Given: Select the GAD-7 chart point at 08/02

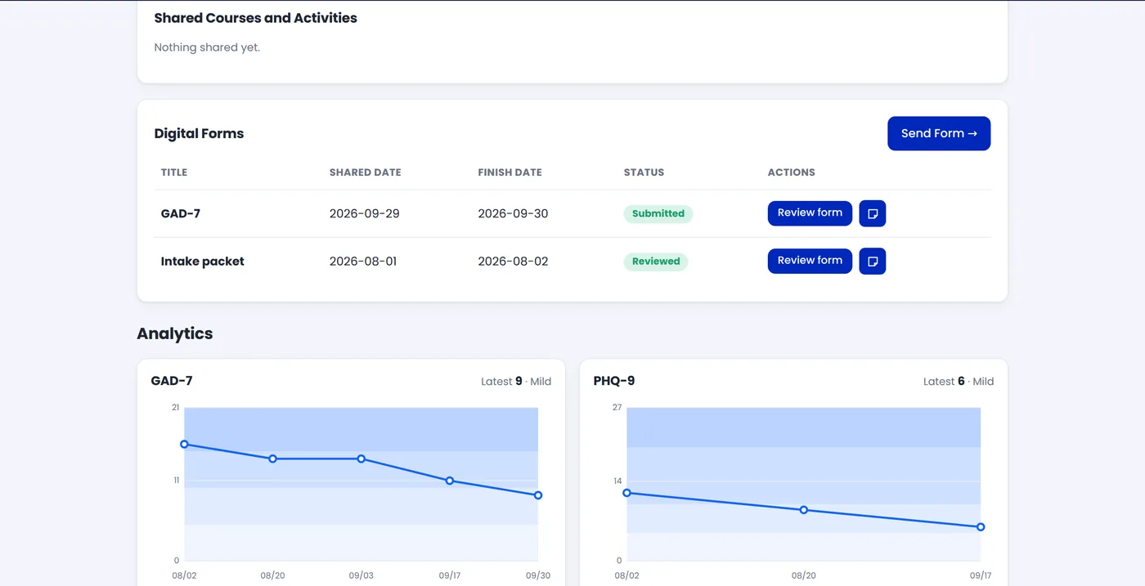Looking at the screenshot, I should point(184,445).
